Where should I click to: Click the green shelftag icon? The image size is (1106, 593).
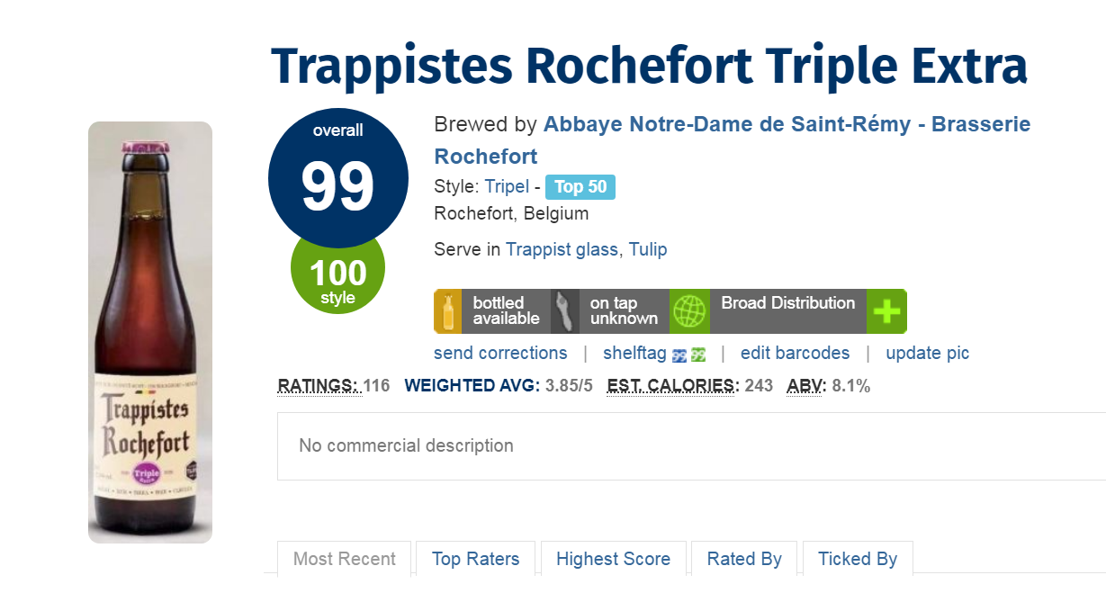pos(697,355)
